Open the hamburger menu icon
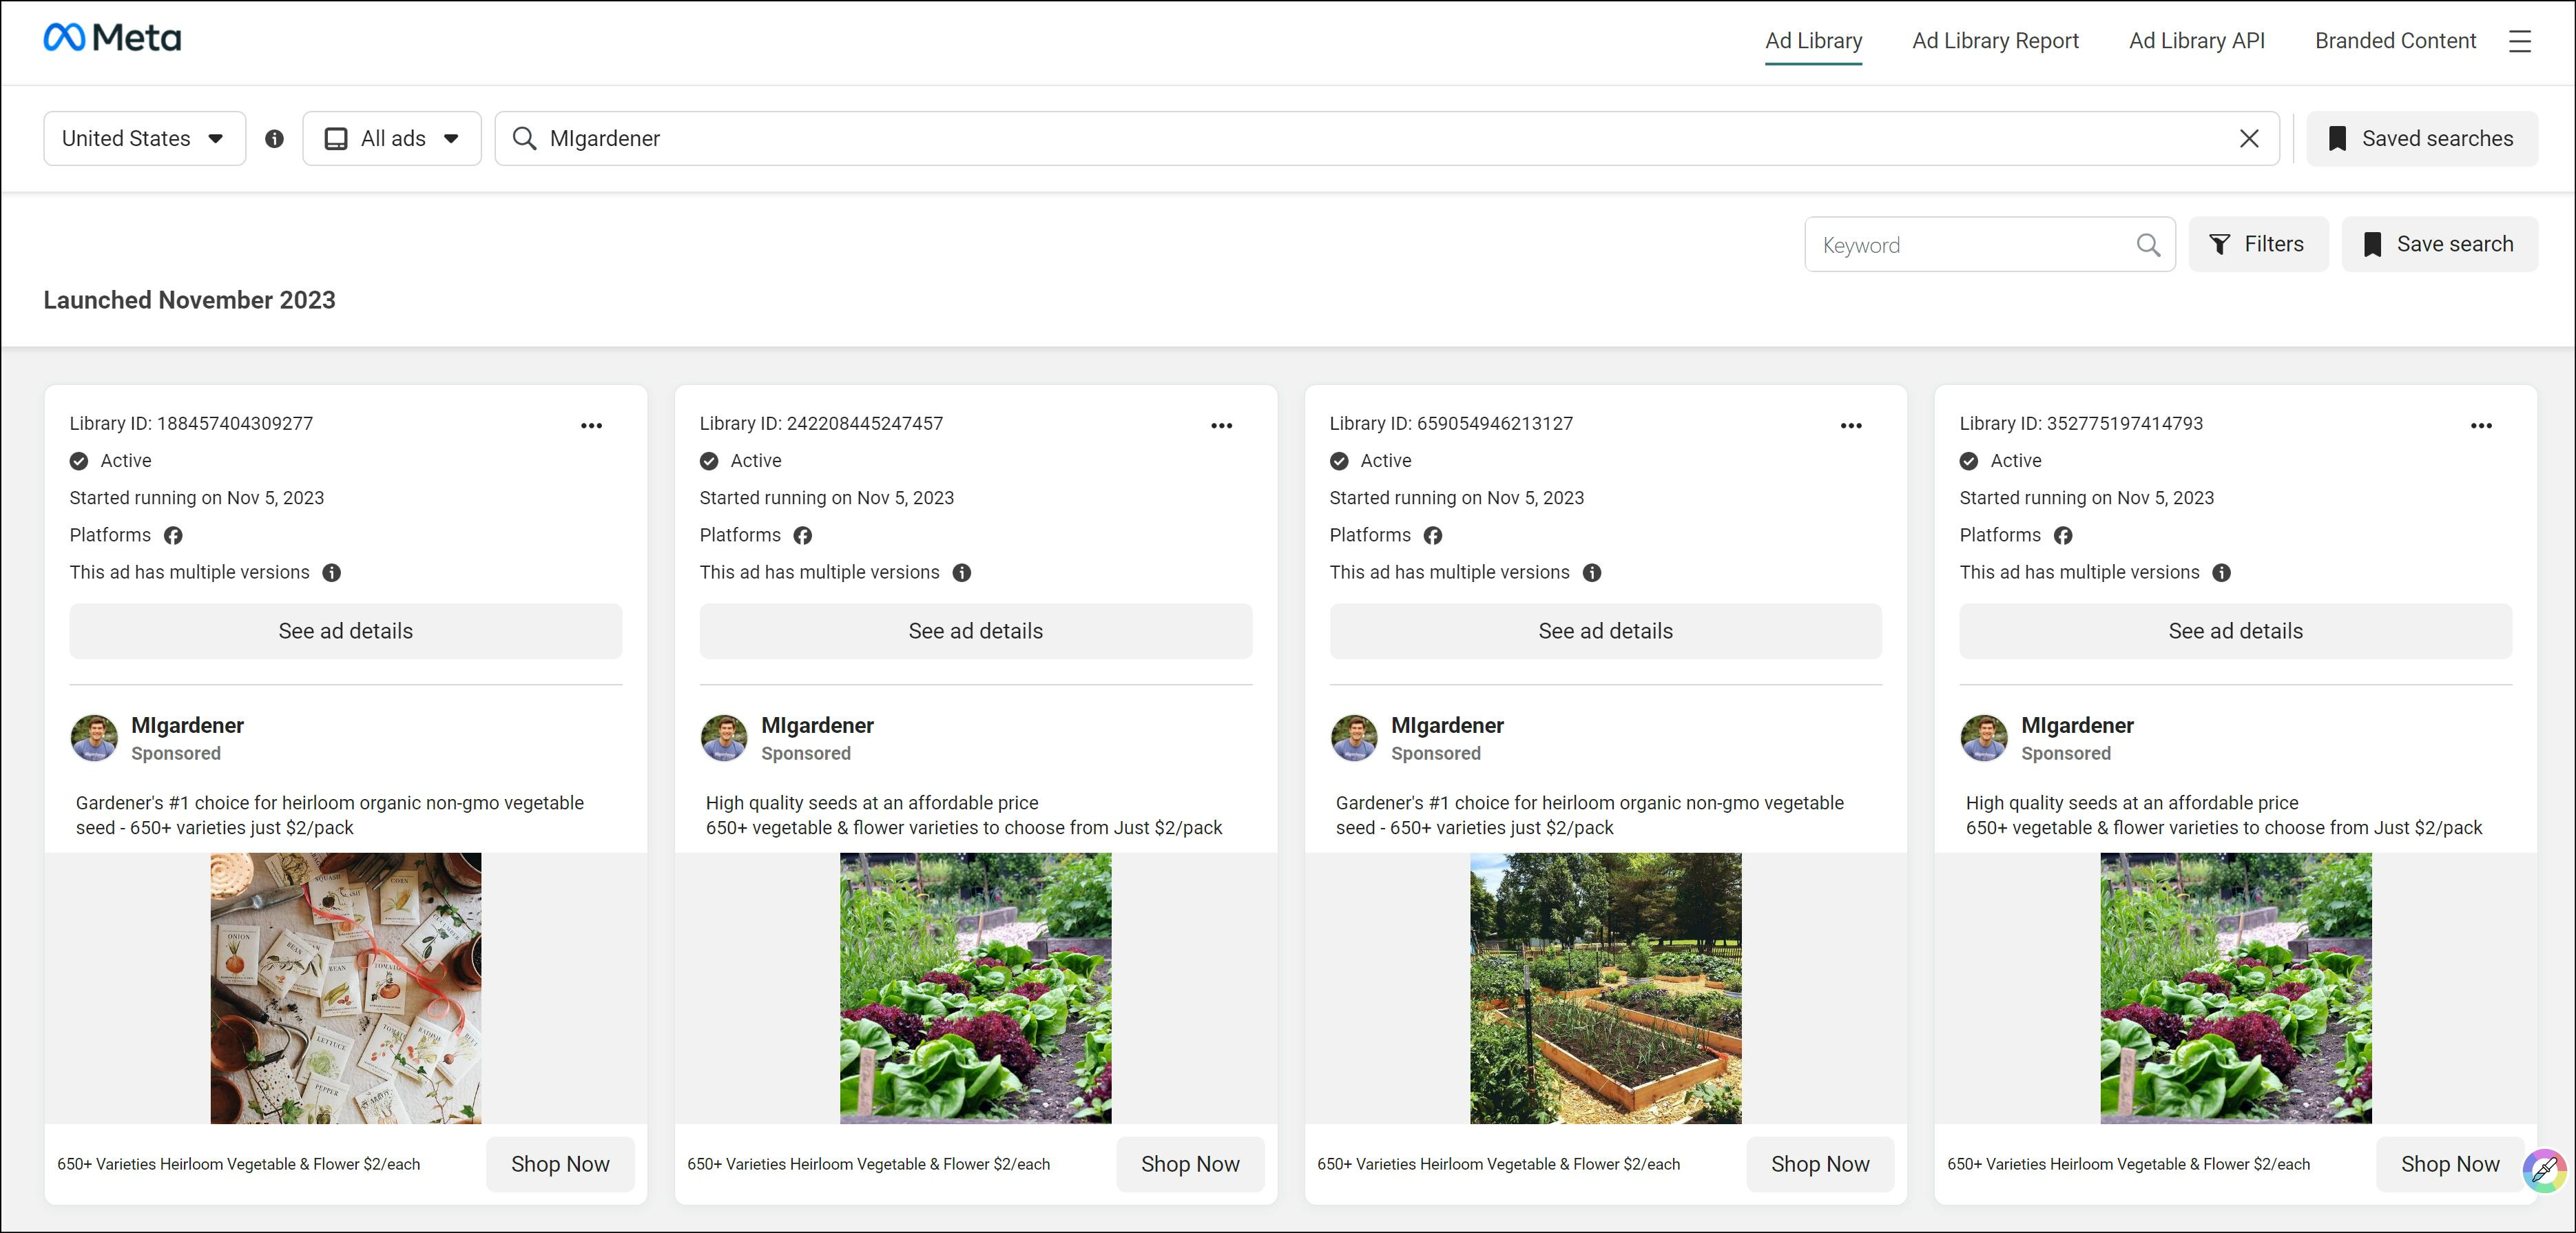 [x=2520, y=41]
